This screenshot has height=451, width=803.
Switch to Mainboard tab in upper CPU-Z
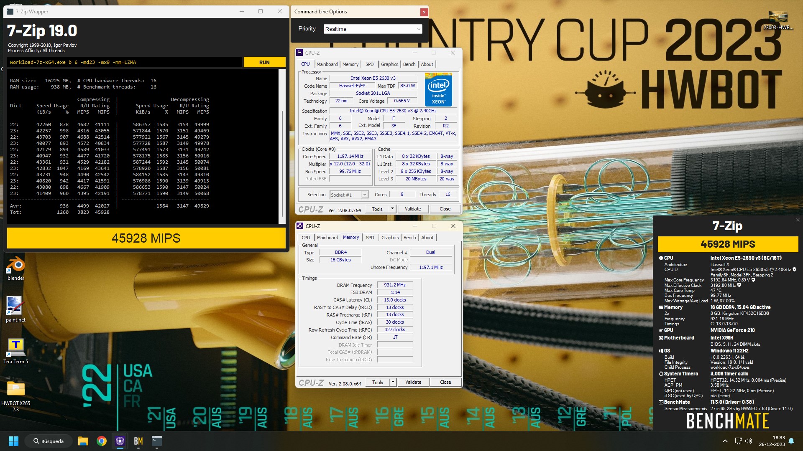[x=327, y=64]
